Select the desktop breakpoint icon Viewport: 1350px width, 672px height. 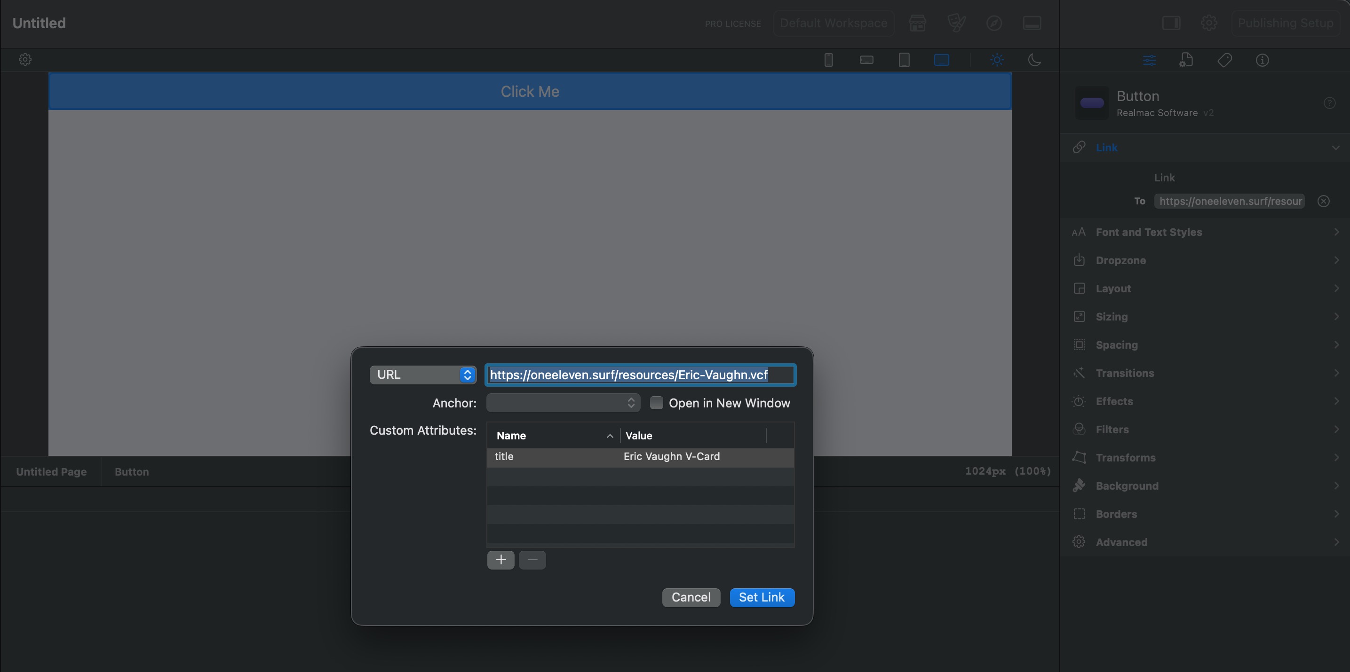[942, 60]
